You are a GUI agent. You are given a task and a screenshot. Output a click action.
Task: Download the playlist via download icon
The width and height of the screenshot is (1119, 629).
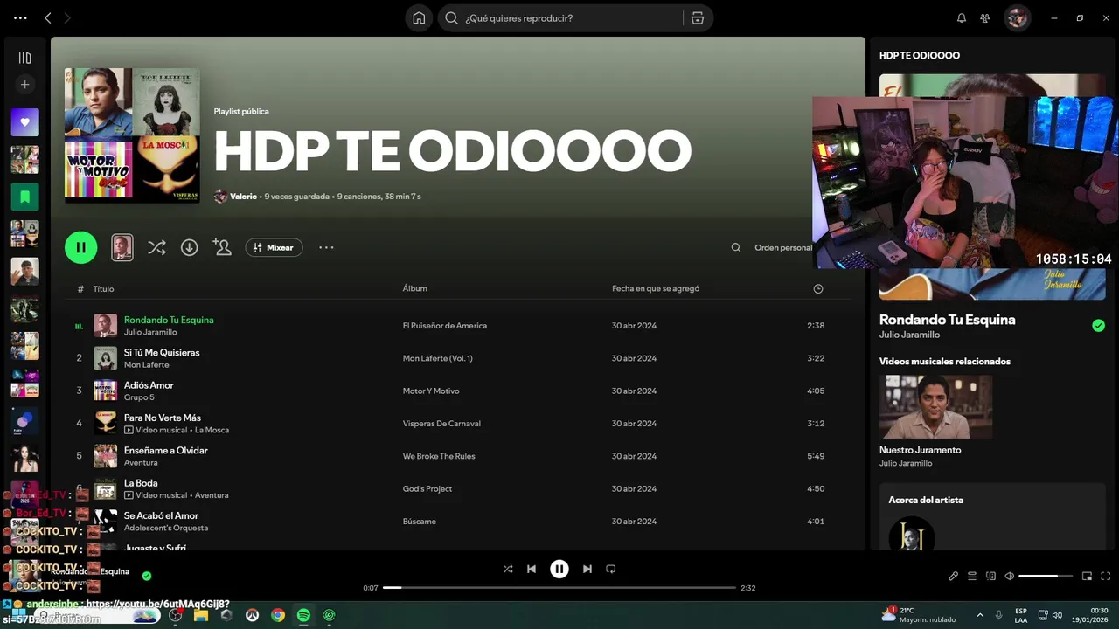(x=189, y=247)
